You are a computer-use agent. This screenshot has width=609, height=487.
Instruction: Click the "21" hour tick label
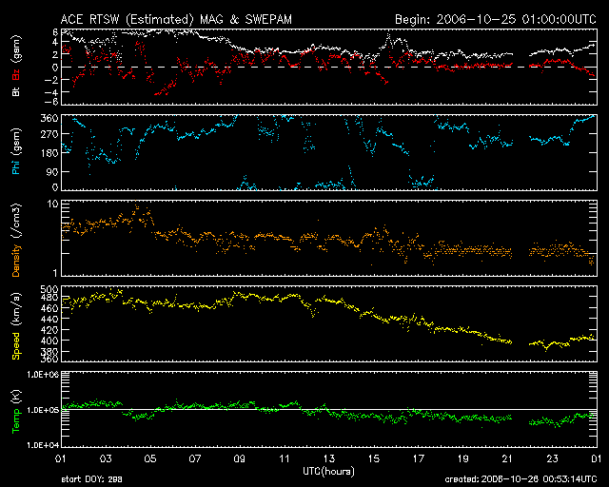coord(507,458)
